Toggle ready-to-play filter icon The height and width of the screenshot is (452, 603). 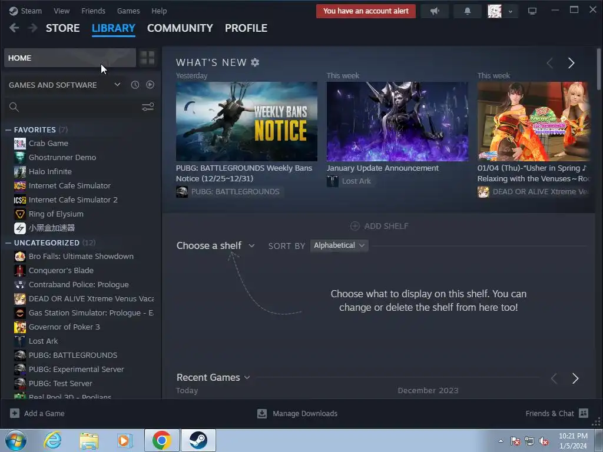[x=150, y=85]
